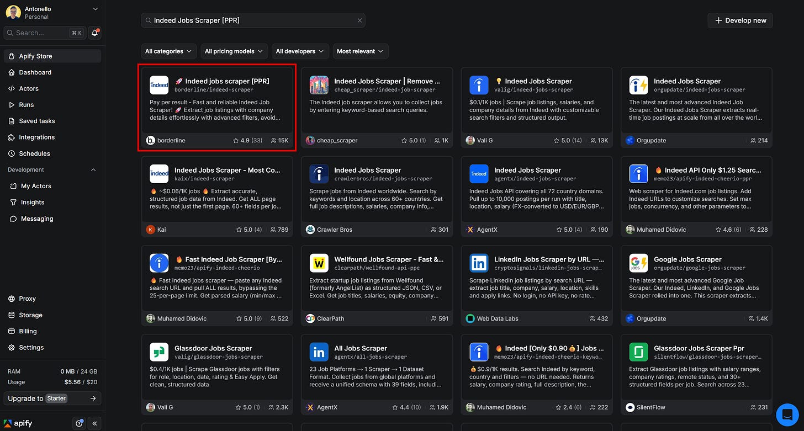Click the orgupdate/indeed-jobs-scraper logo
The image size is (804, 431).
coord(639,85)
